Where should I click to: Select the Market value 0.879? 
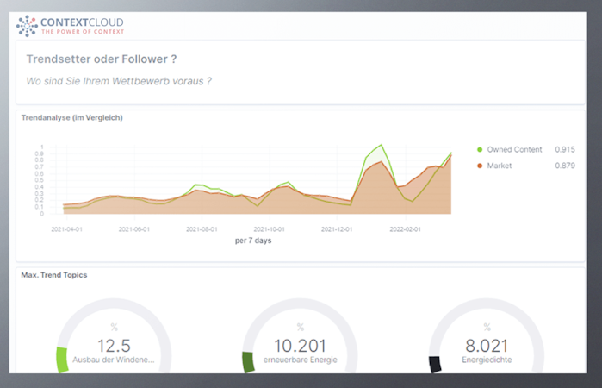point(565,166)
